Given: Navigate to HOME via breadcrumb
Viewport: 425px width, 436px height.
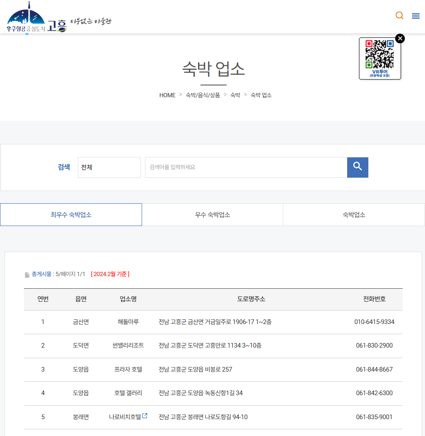Looking at the screenshot, I should 167,95.
